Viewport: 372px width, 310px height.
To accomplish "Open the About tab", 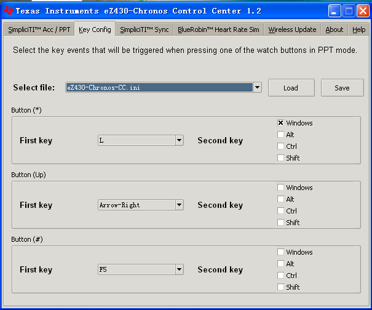I will pos(334,30).
